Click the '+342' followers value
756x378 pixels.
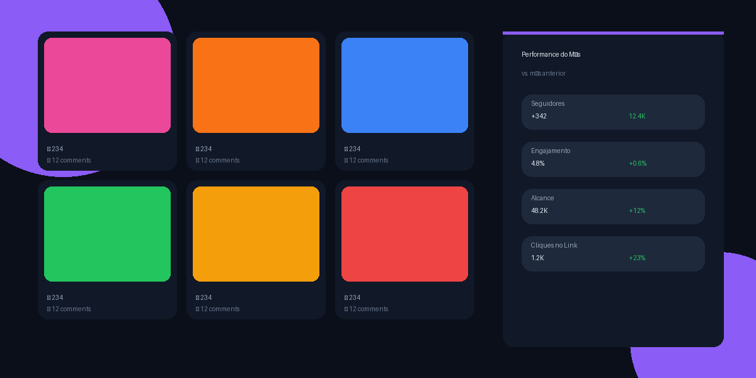[539, 116]
